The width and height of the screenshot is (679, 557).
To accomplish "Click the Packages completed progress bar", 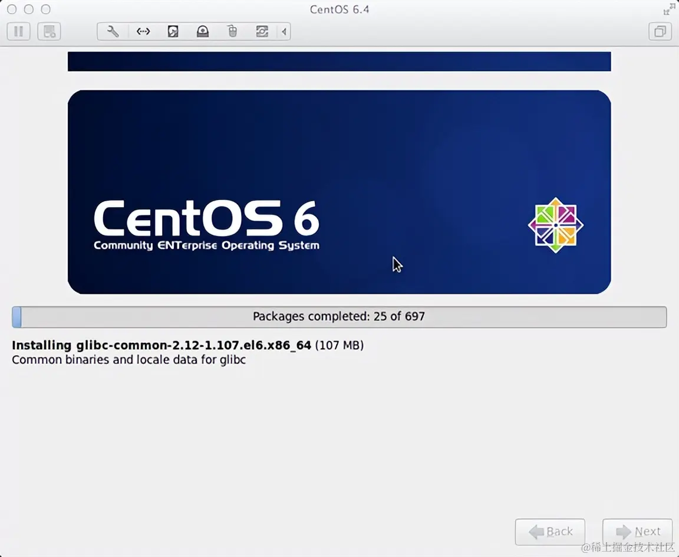I will click(339, 317).
